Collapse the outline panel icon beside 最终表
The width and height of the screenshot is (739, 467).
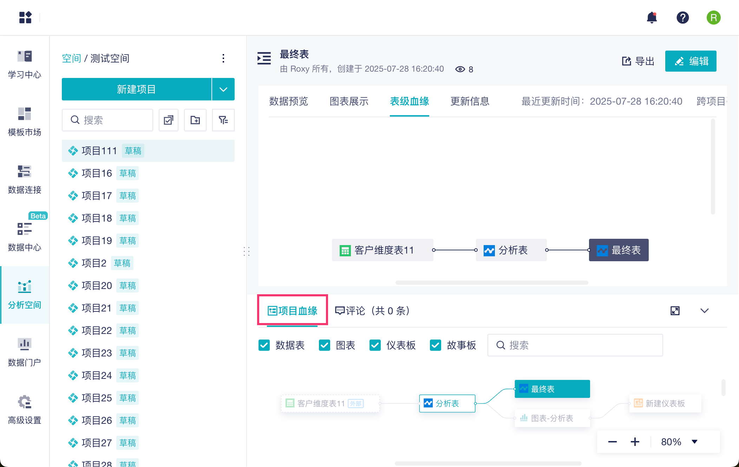(x=264, y=58)
